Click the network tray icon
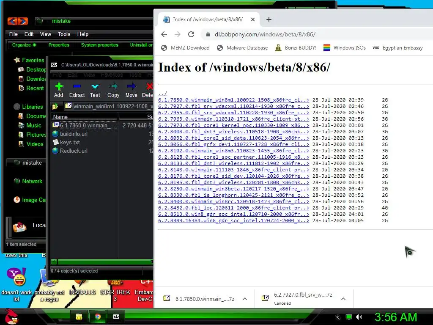Screen dimensions: 433x325 coord(349,317)
